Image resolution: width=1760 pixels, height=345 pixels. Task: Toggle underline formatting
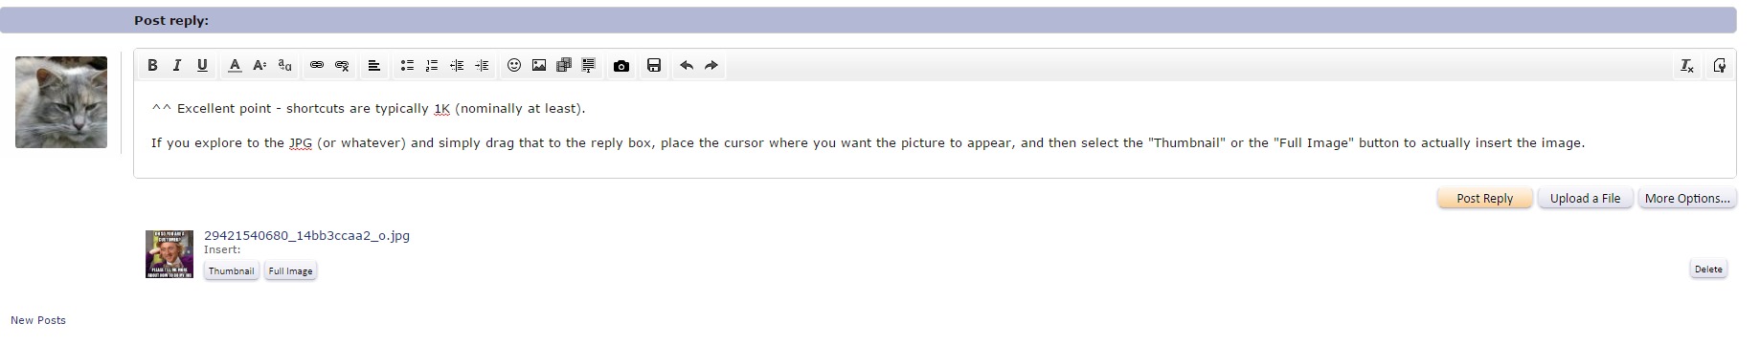coord(202,65)
